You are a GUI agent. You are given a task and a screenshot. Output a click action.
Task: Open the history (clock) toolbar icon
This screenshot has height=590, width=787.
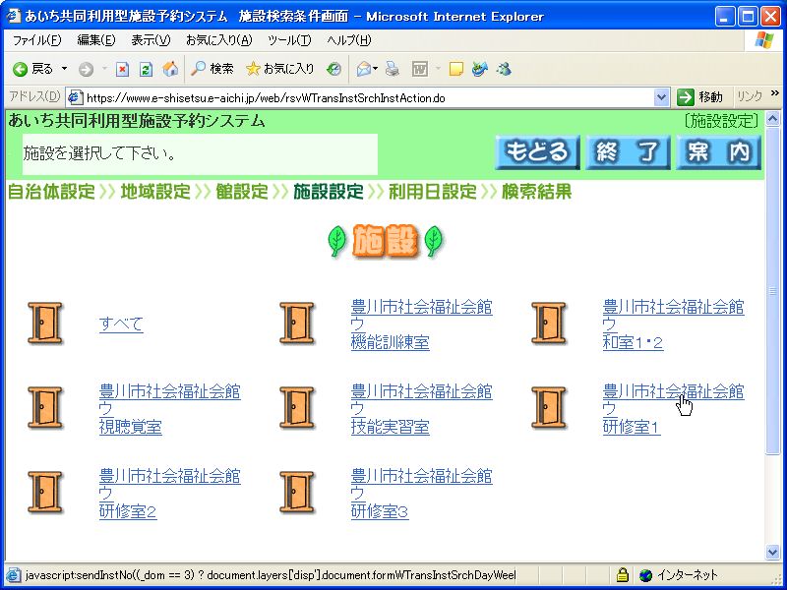point(334,69)
